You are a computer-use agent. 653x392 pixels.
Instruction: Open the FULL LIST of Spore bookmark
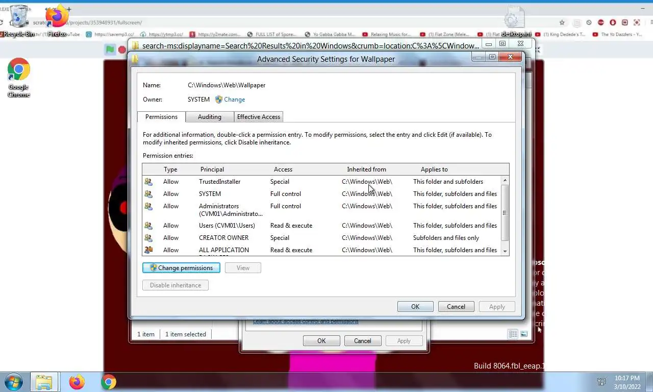pos(271,35)
